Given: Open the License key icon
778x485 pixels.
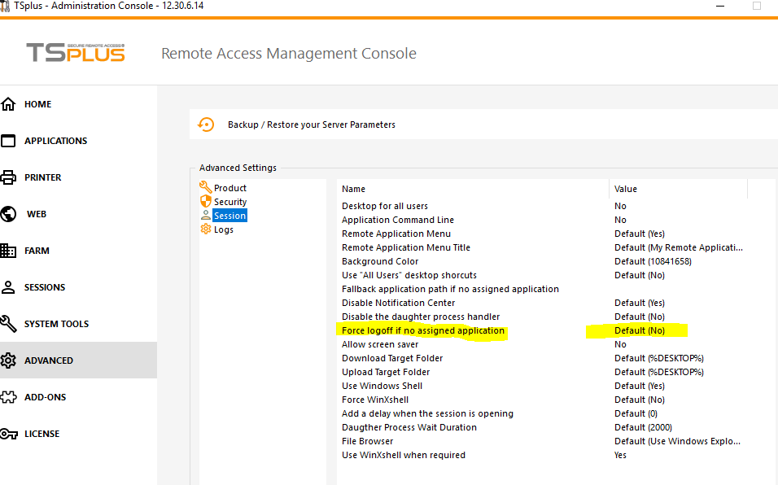Looking at the screenshot, I should (9, 434).
